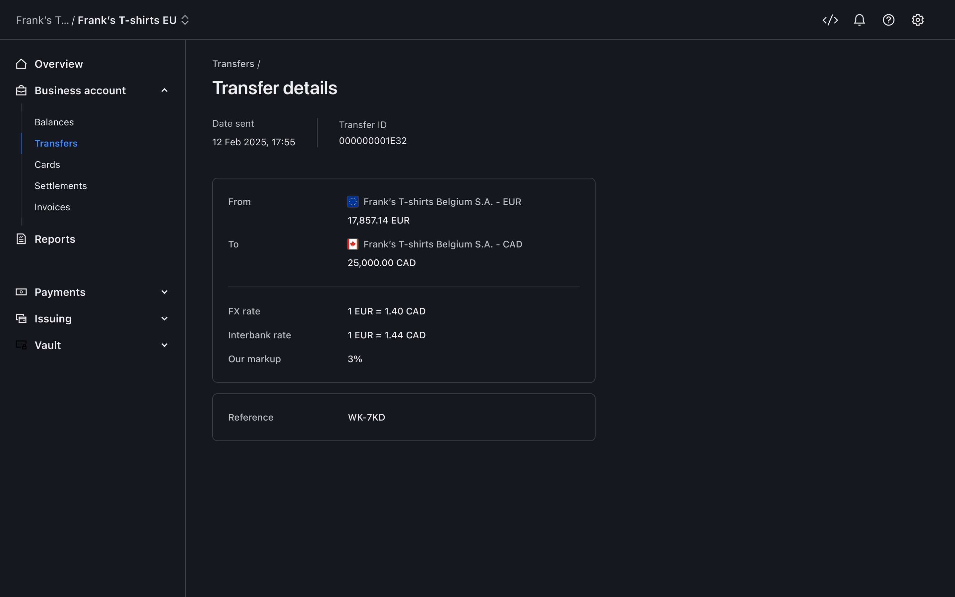This screenshot has width=955, height=597.
Task: Click the Transfers breadcrumb link
Action: tap(233, 64)
